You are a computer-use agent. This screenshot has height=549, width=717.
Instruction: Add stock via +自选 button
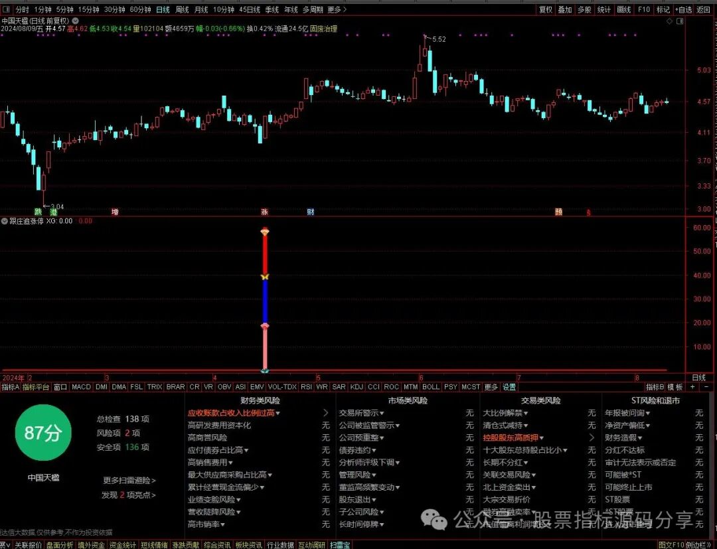[x=684, y=9]
